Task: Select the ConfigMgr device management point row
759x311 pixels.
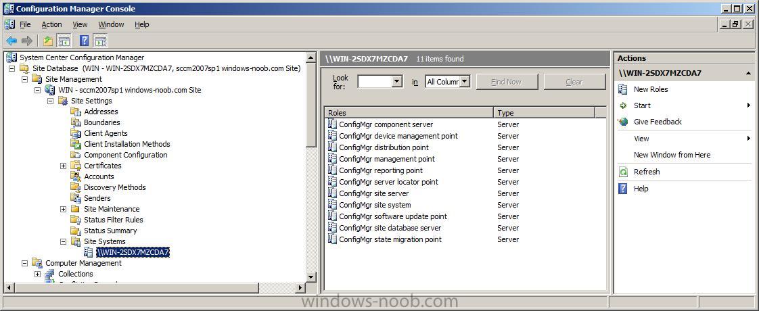Action: coord(465,136)
